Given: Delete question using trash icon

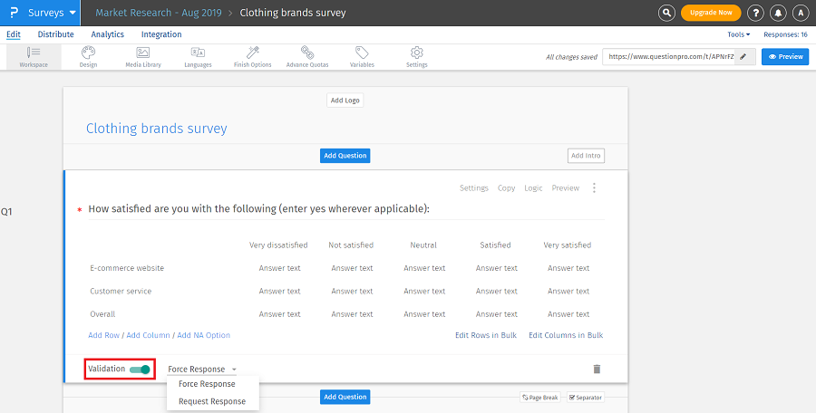Looking at the screenshot, I should (x=597, y=370).
